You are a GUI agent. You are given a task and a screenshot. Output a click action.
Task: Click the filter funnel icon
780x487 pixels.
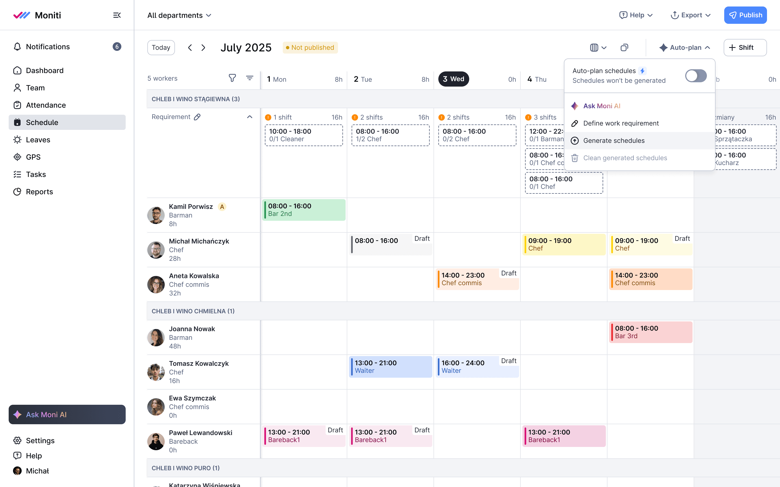[232, 78]
